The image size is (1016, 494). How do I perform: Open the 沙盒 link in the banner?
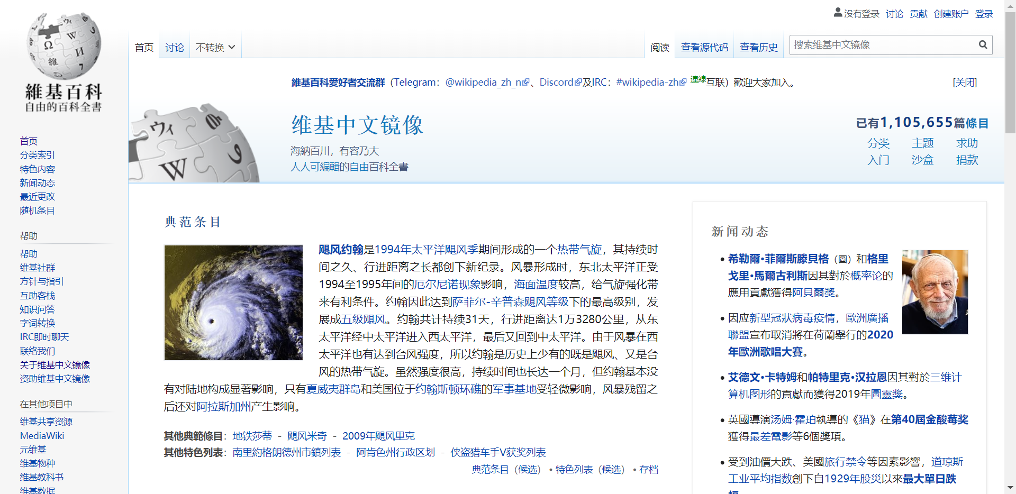(923, 160)
